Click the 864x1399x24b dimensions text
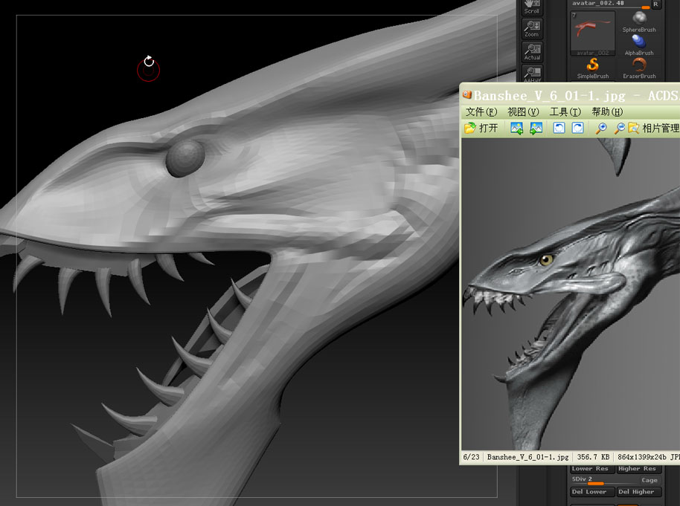 pos(642,457)
